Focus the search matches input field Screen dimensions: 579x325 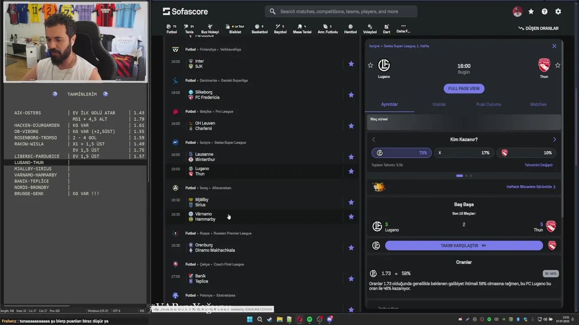tap(341, 11)
